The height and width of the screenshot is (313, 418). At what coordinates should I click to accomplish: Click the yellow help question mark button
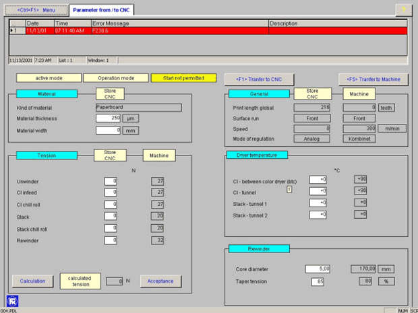(404, 10)
